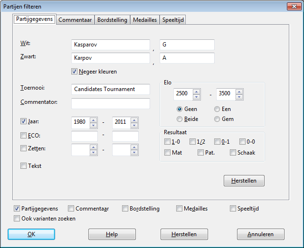This screenshot has width=304, height=248.
Task: Click the Toernooi input field
Action: 110,89
